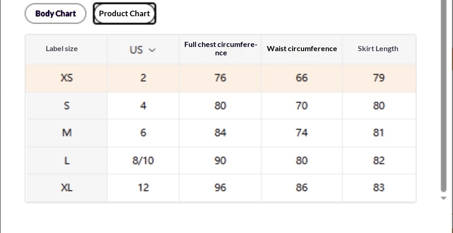
Task: Click XL skirt length value 83
Action: click(379, 188)
